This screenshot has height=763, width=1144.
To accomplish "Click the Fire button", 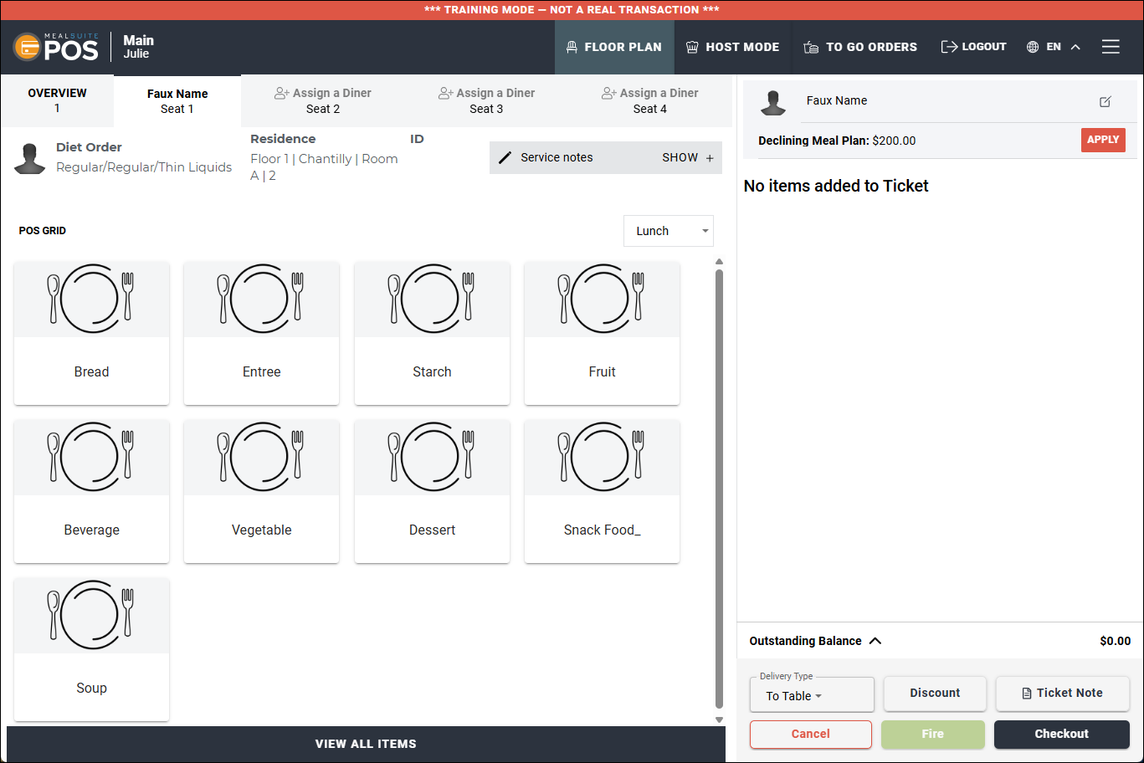I will (933, 734).
